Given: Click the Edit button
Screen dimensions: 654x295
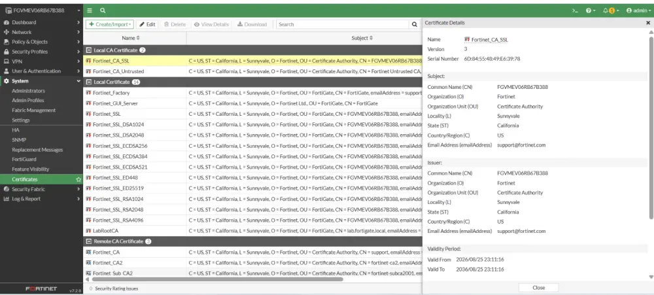Looking at the screenshot, I should 147,24.
